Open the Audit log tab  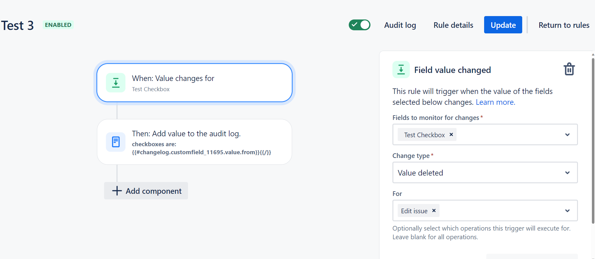(x=400, y=25)
